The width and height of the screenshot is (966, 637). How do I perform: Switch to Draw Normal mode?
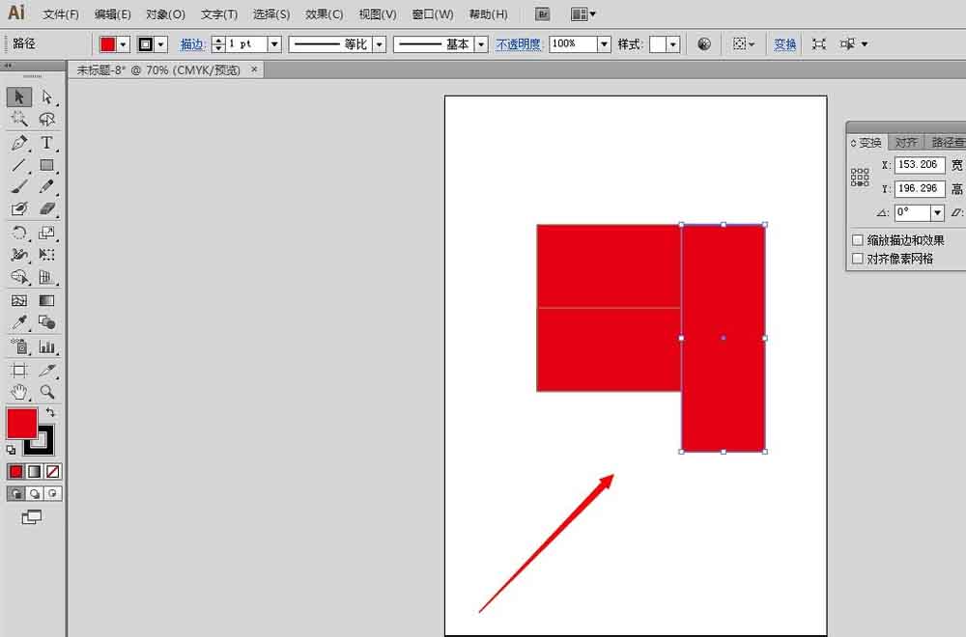[x=16, y=493]
